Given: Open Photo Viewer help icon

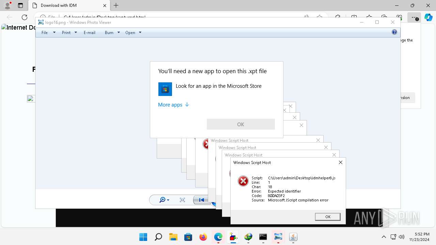Looking at the screenshot, I should (x=394, y=32).
